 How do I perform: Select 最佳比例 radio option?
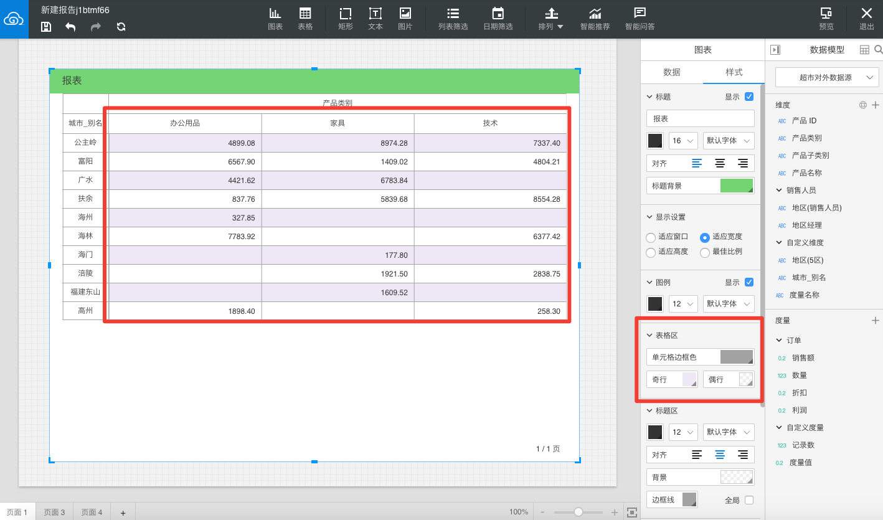[705, 252]
